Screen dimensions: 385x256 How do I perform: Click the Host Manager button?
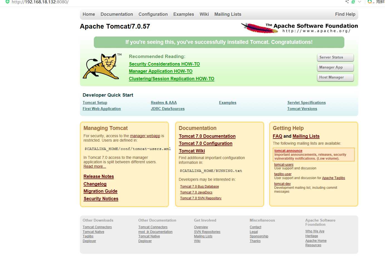335,77
